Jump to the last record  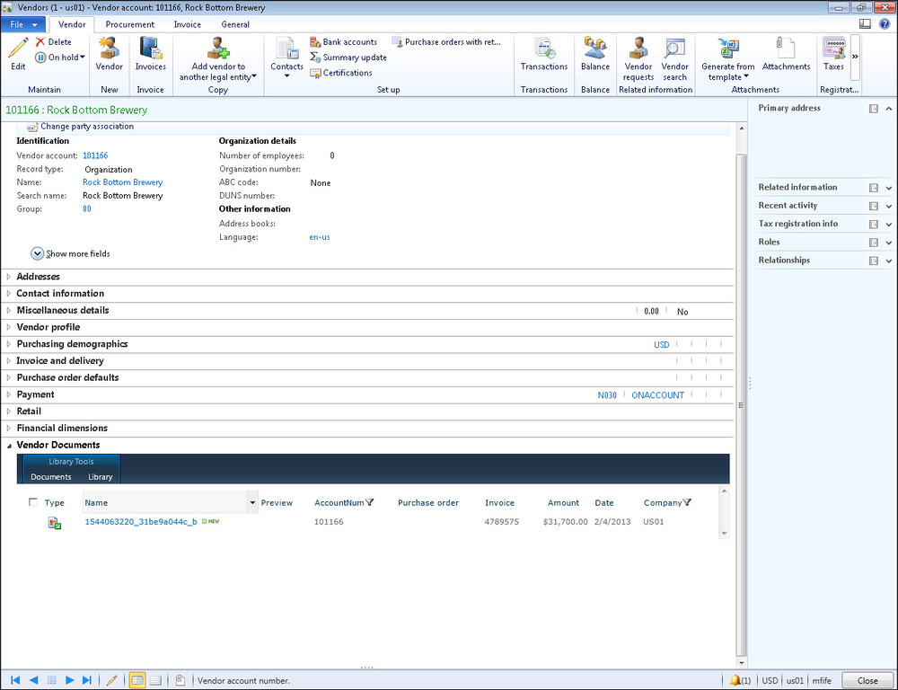87,680
